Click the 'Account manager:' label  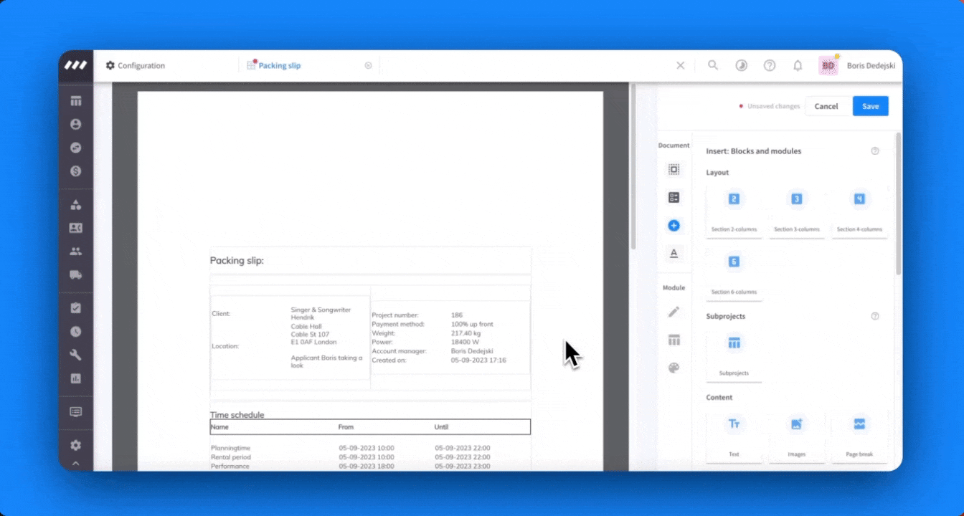pos(399,351)
